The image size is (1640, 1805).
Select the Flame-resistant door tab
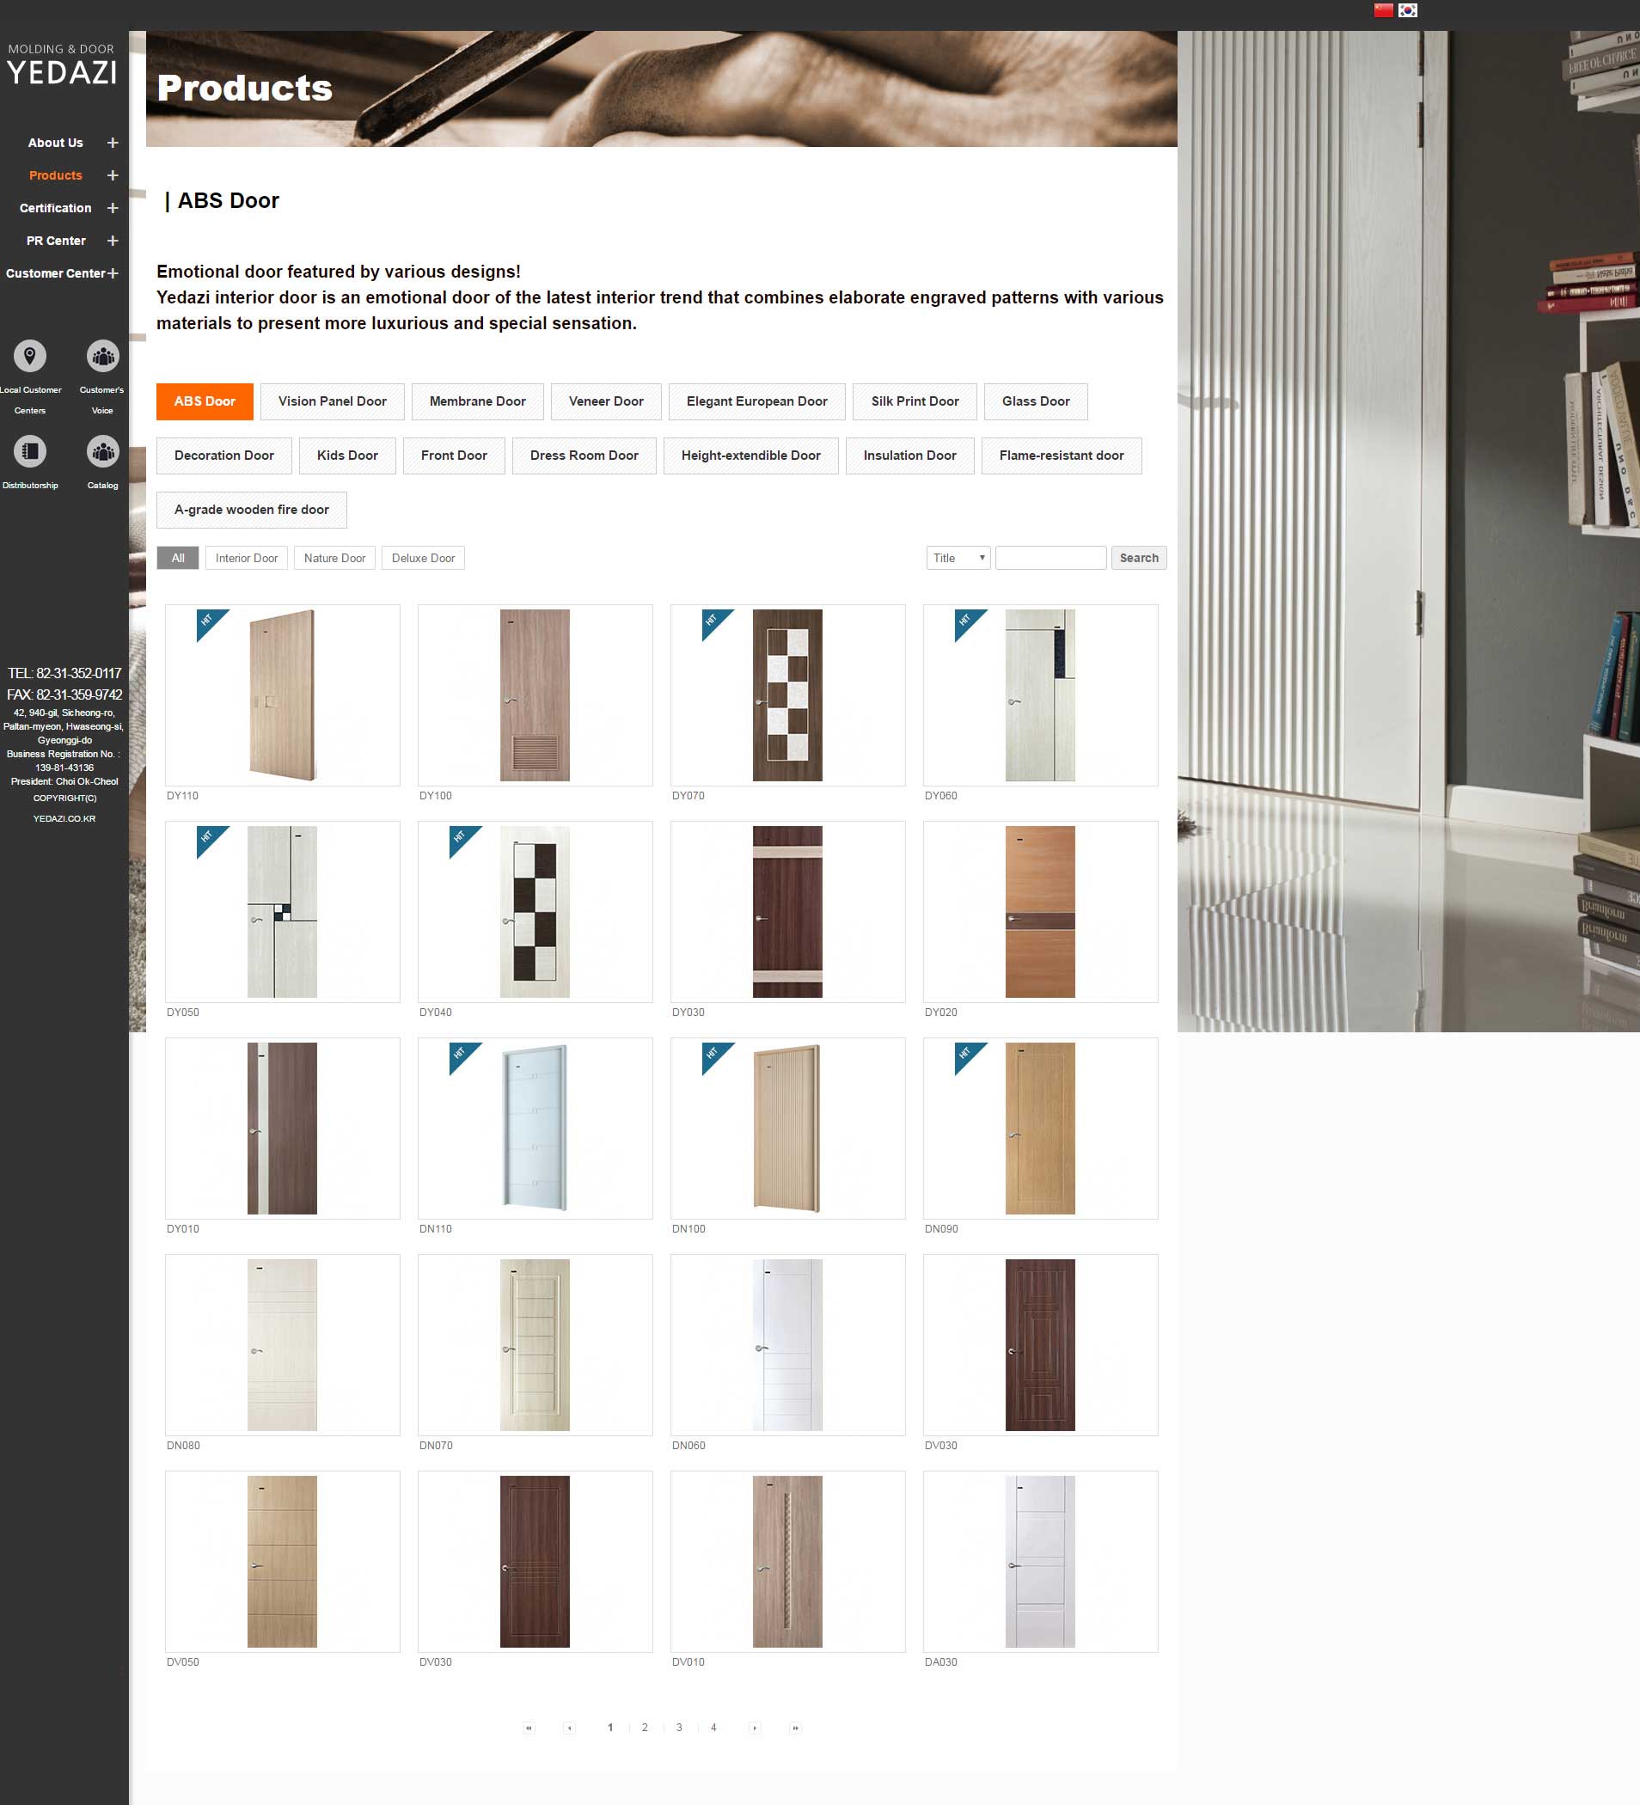pyautogui.click(x=1061, y=456)
